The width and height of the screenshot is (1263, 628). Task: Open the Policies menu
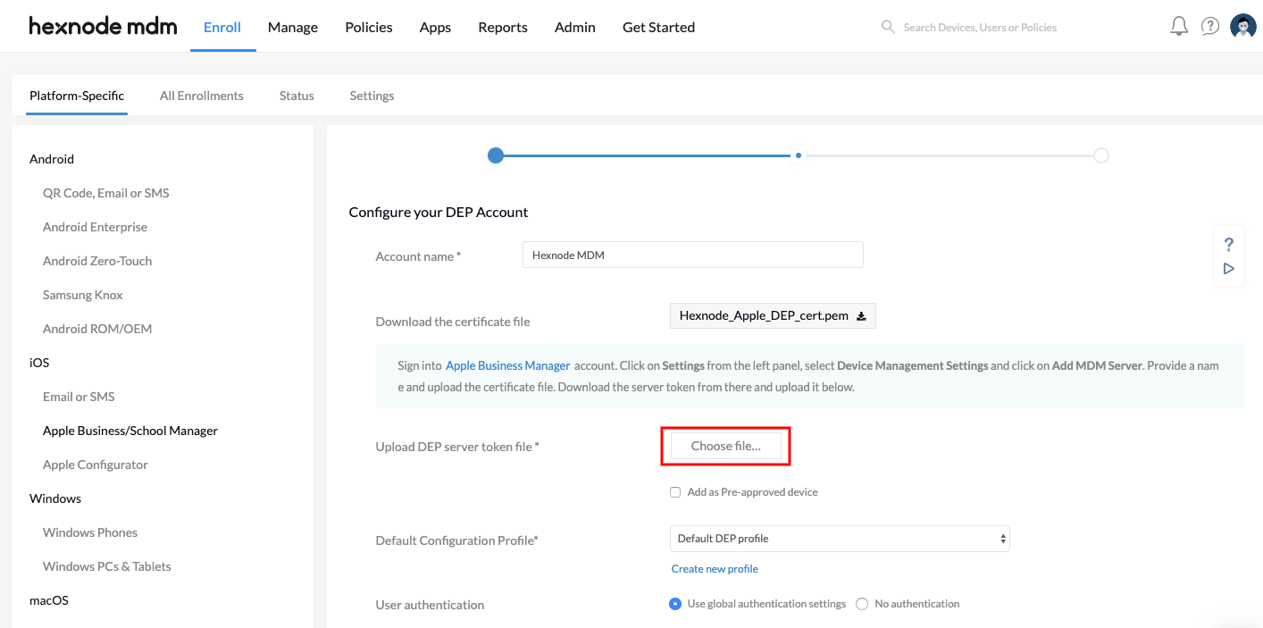369,27
